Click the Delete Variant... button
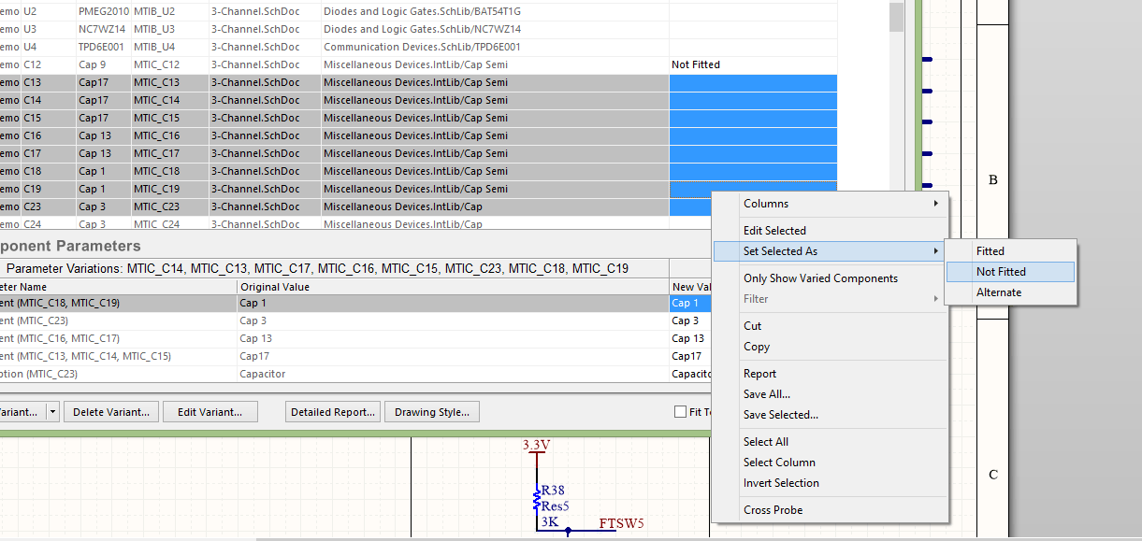 pyautogui.click(x=111, y=412)
